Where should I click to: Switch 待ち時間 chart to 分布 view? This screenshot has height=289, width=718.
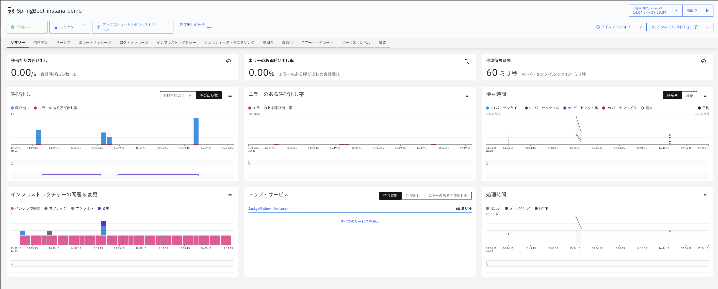coord(690,95)
